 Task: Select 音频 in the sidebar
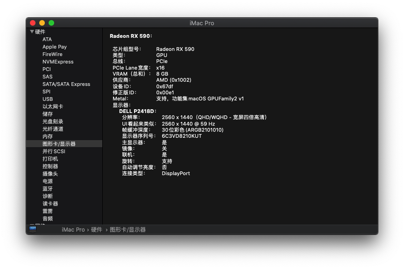coord(48,219)
